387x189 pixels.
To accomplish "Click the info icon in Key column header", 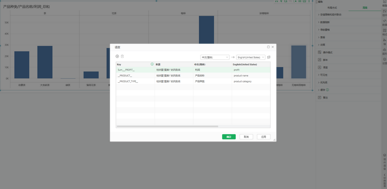I will tap(152, 64).
